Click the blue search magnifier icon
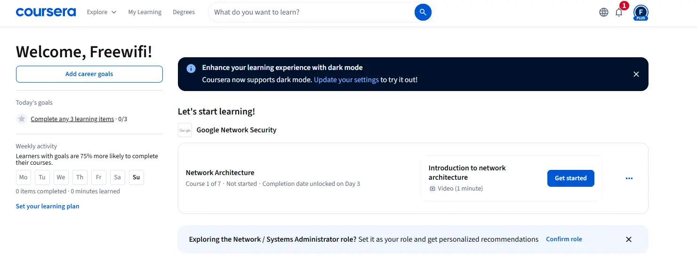Viewport: 697px width, 260px height. tap(423, 12)
